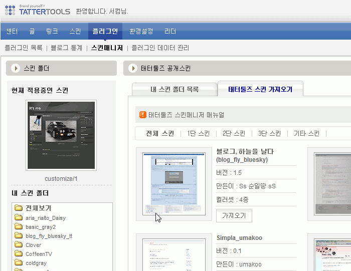Click 가져오기 button for blog_fly_bluesky
Screen dimensions: 351x271
[x=234, y=215]
